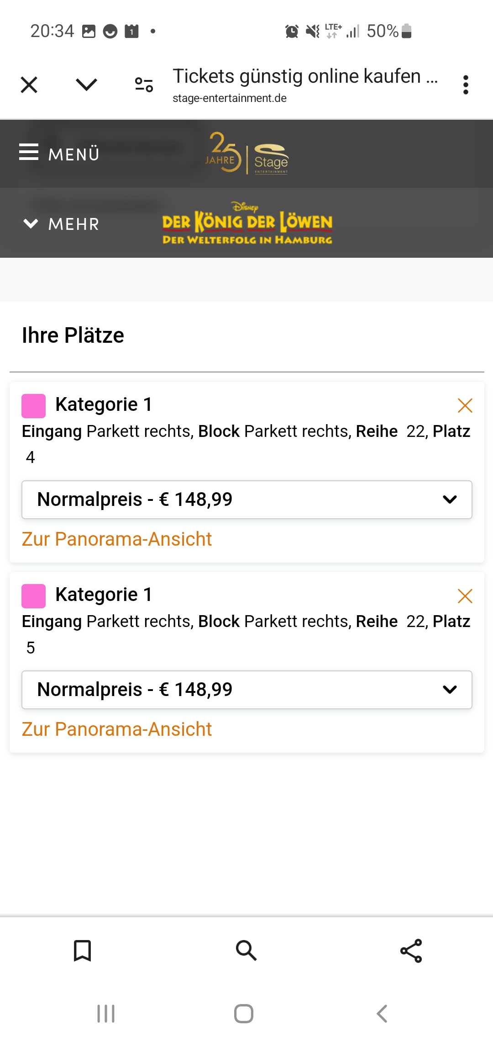Tap pink Kategorie 1 swatch for Platz 4
The height and width of the screenshot is (1042, 493).
click(34, 406)
